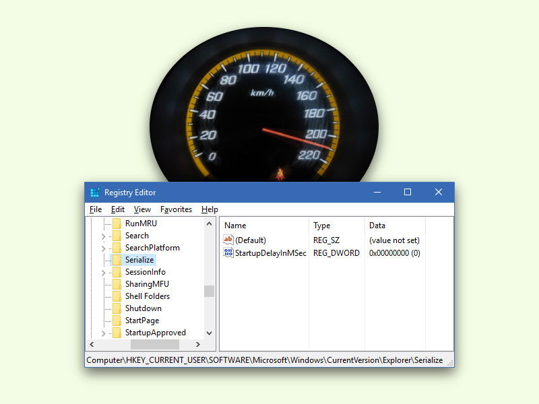Expand the StartupApproved key
The image size is (539, 404).
104,333
